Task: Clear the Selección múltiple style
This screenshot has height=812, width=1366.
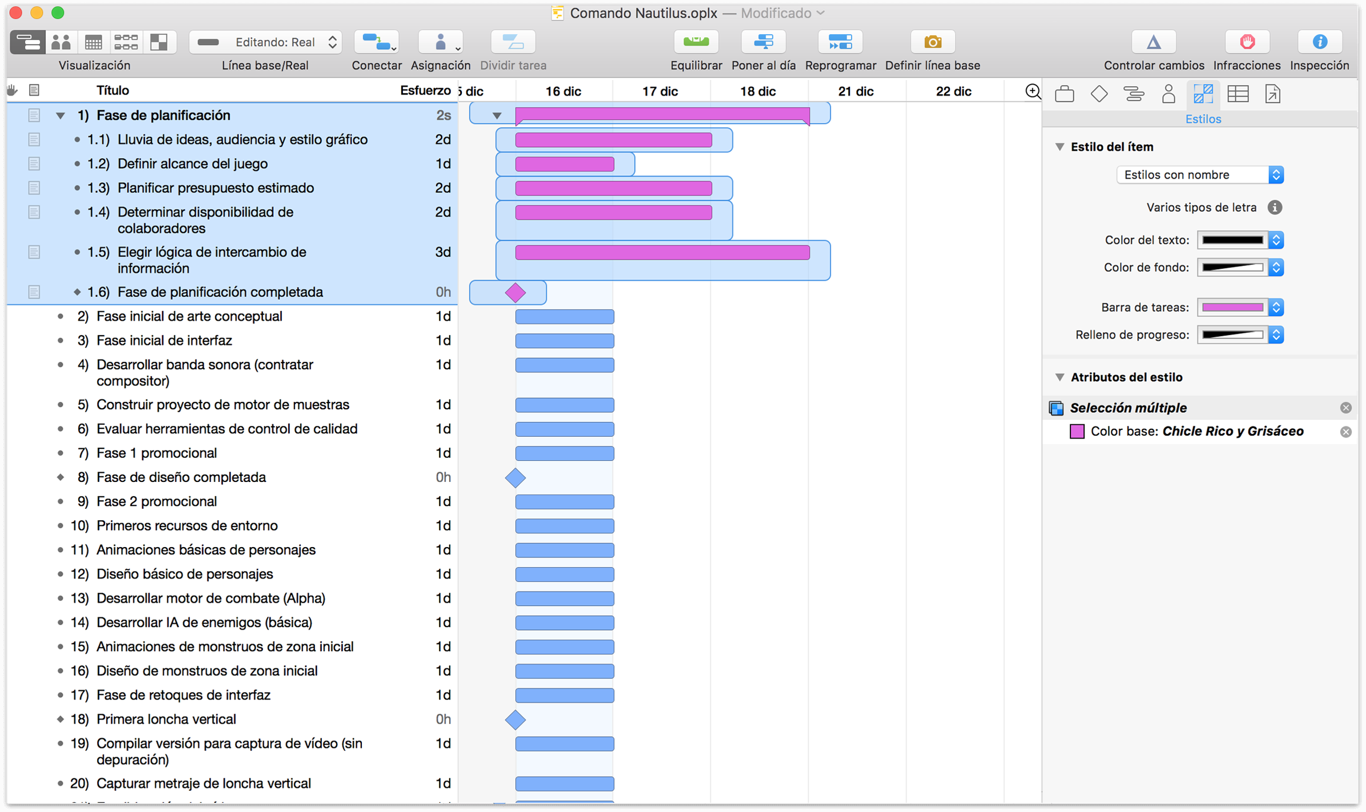Action: [1345, 408]
